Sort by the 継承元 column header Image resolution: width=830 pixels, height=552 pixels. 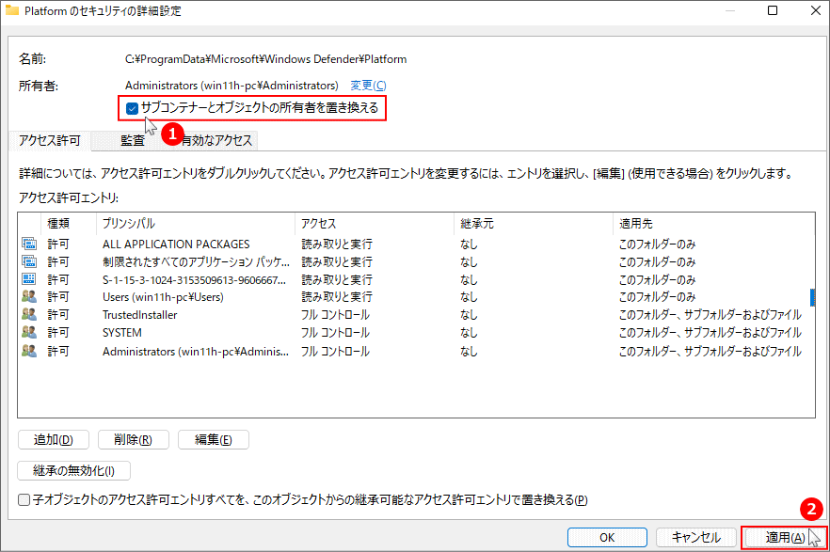click(x=533, y=224)
